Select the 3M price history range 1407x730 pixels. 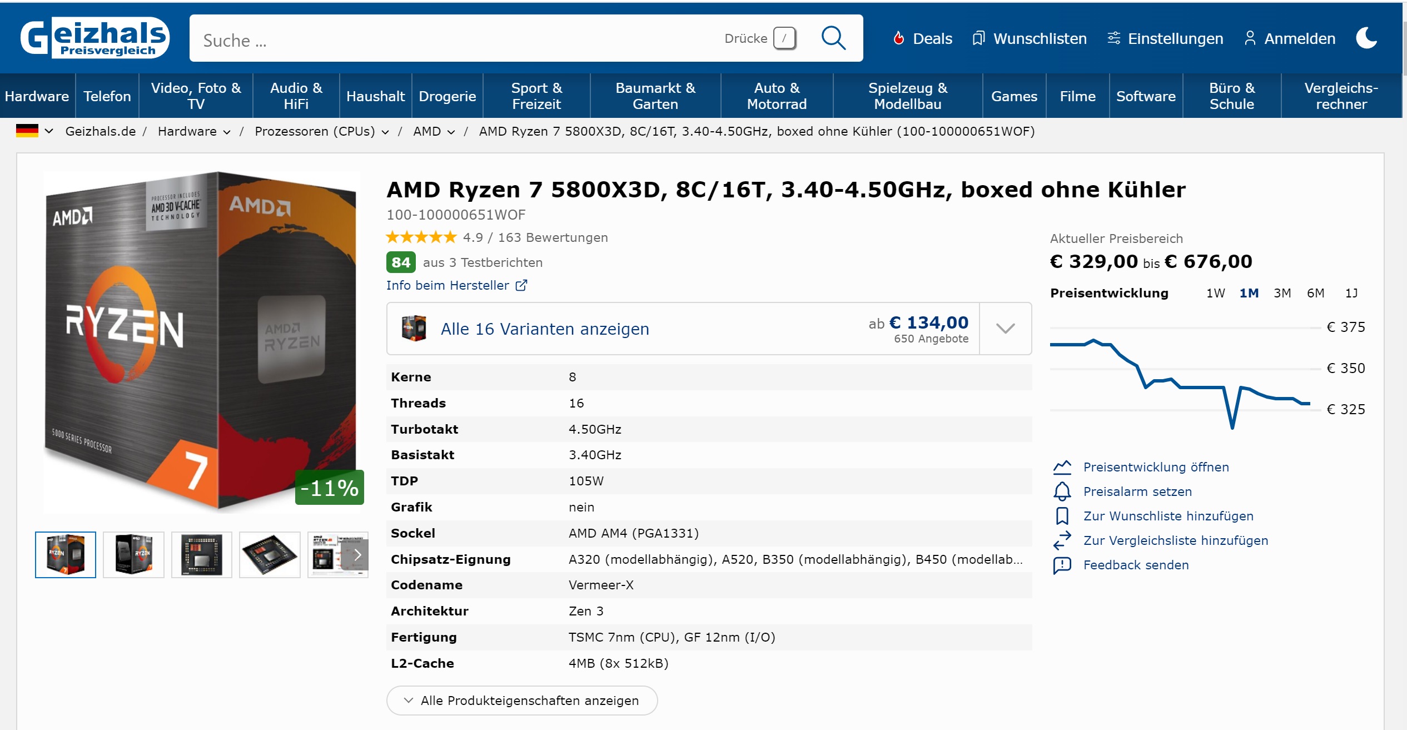pyautogui.click(x=1282, y=293)
